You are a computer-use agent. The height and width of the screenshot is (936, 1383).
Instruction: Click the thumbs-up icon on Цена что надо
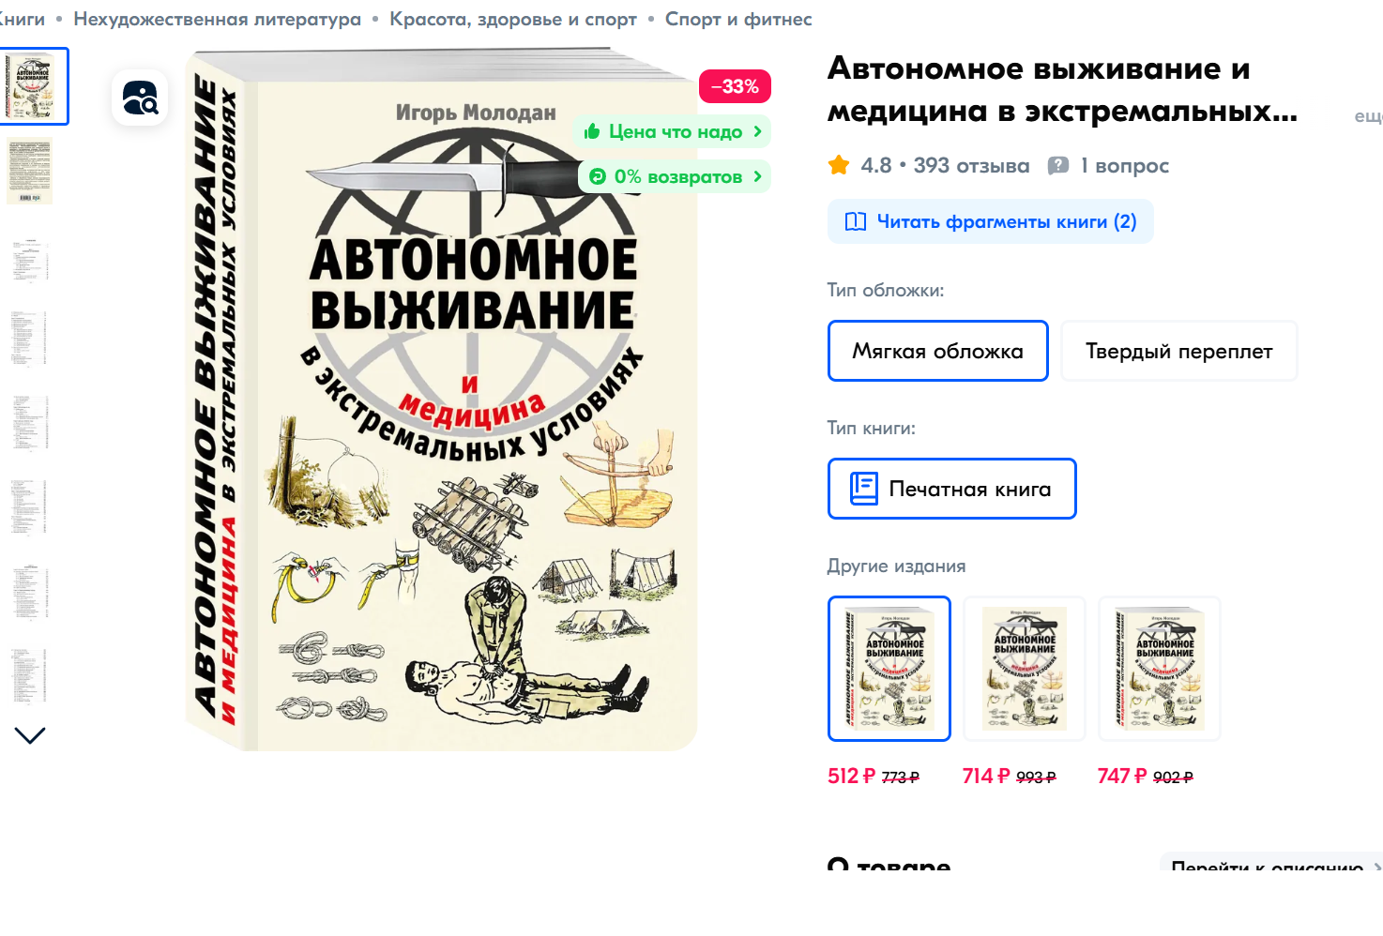(x=592, y=131)
